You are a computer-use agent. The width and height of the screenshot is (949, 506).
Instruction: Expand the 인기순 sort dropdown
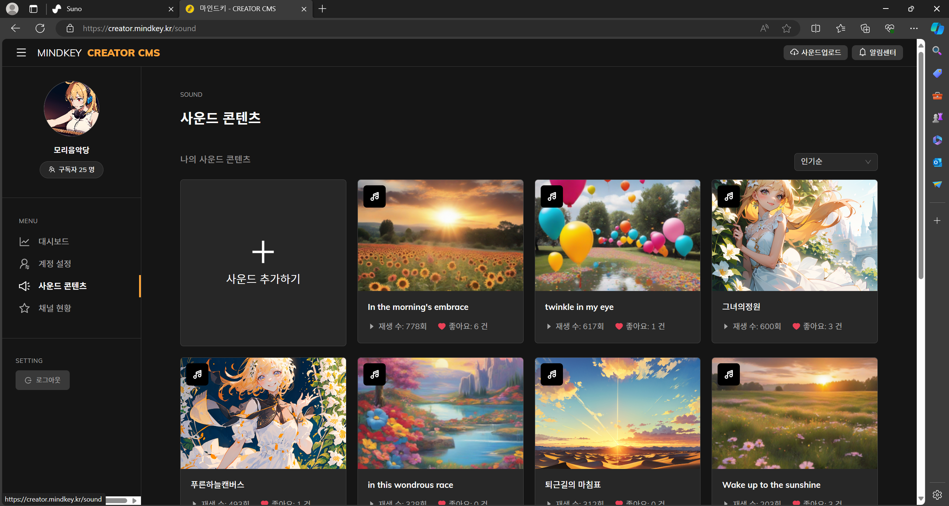click(x=836, y=162)
